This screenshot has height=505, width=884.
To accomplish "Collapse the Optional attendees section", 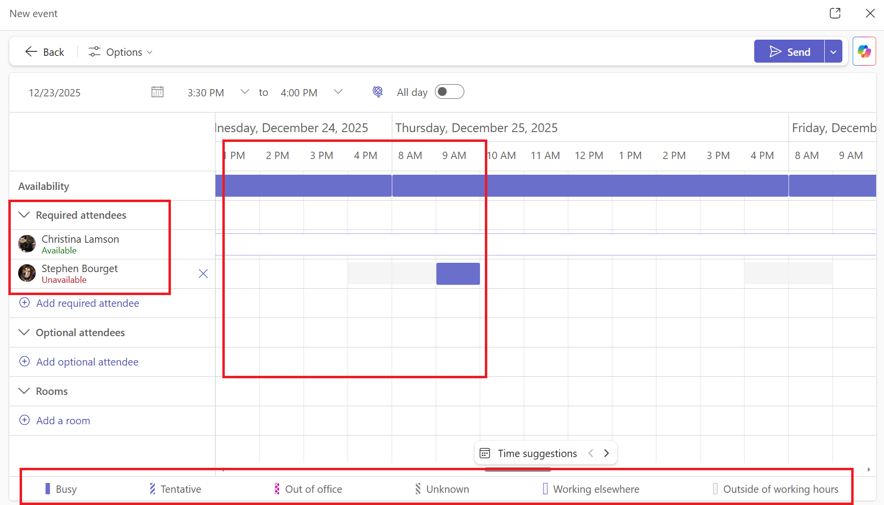I will coord(24,333).
